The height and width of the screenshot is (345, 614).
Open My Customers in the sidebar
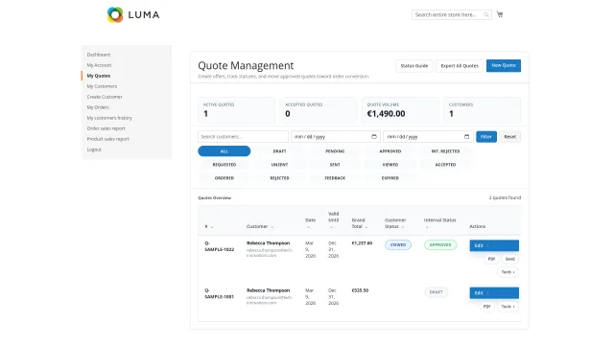[102, 86]
